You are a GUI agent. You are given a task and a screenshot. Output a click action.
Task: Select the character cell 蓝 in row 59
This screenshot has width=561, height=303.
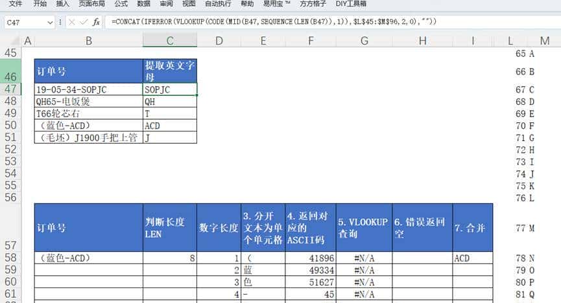coord(263,270)
